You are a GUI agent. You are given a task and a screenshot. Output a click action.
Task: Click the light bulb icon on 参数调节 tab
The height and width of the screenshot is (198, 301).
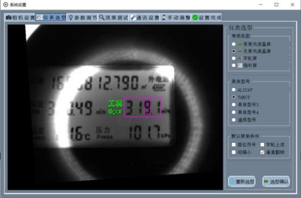(x=71, y=18)
